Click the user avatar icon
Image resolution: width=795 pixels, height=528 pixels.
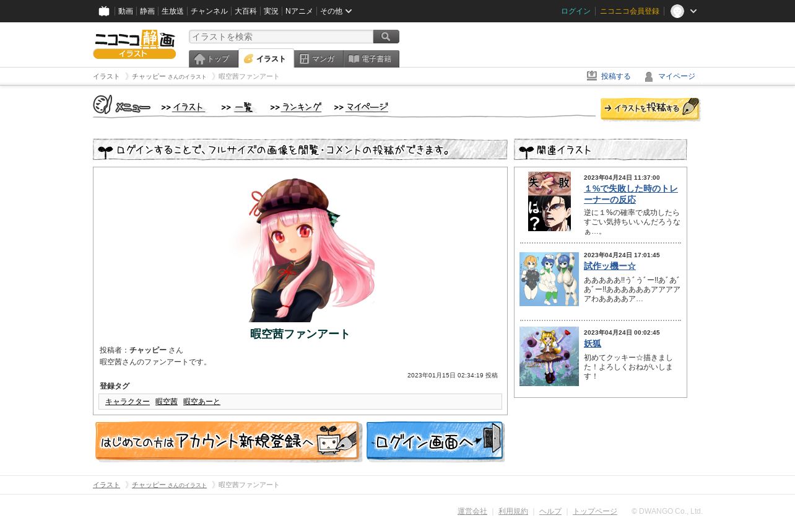[677, 11]
